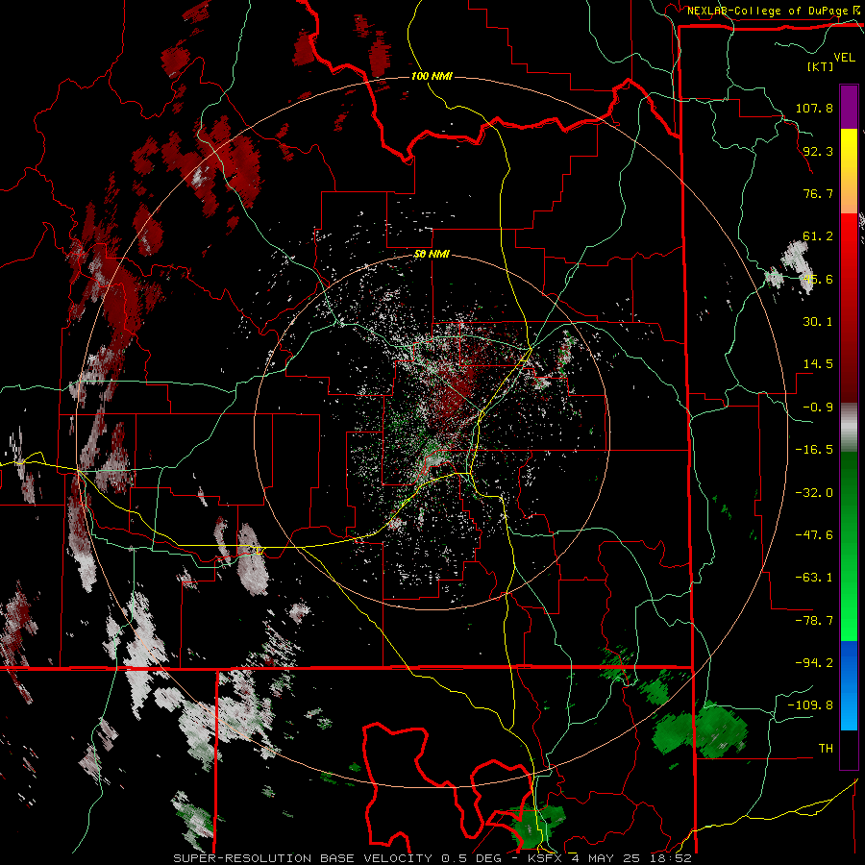This screenshot has width=865, height=865.
Task: Click the 100 NMI range ring label
Action: (432, 76)
